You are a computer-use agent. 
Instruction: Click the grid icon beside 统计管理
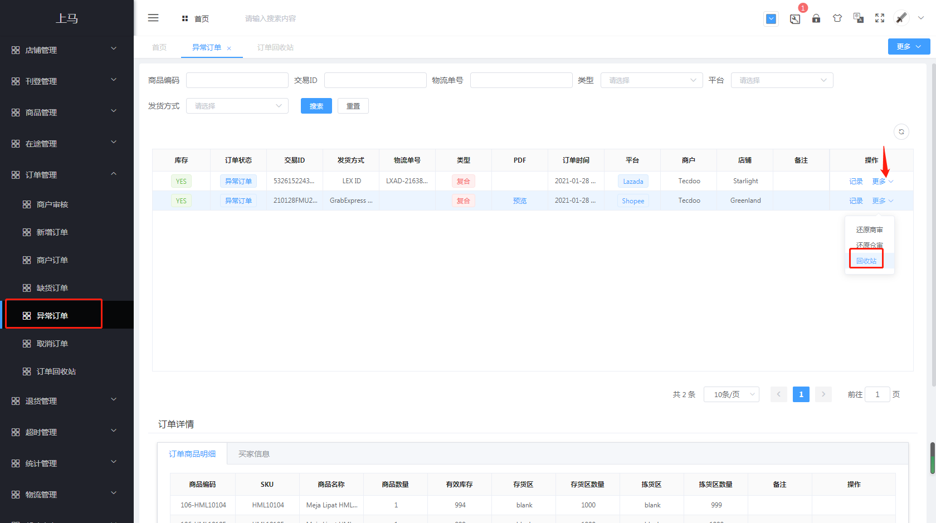click(16, 463)
